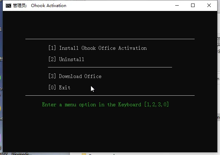Screen dimensions: 220x155
Task: Select the Install Ohook Office Activation option
Action: (x=98, y=48)
